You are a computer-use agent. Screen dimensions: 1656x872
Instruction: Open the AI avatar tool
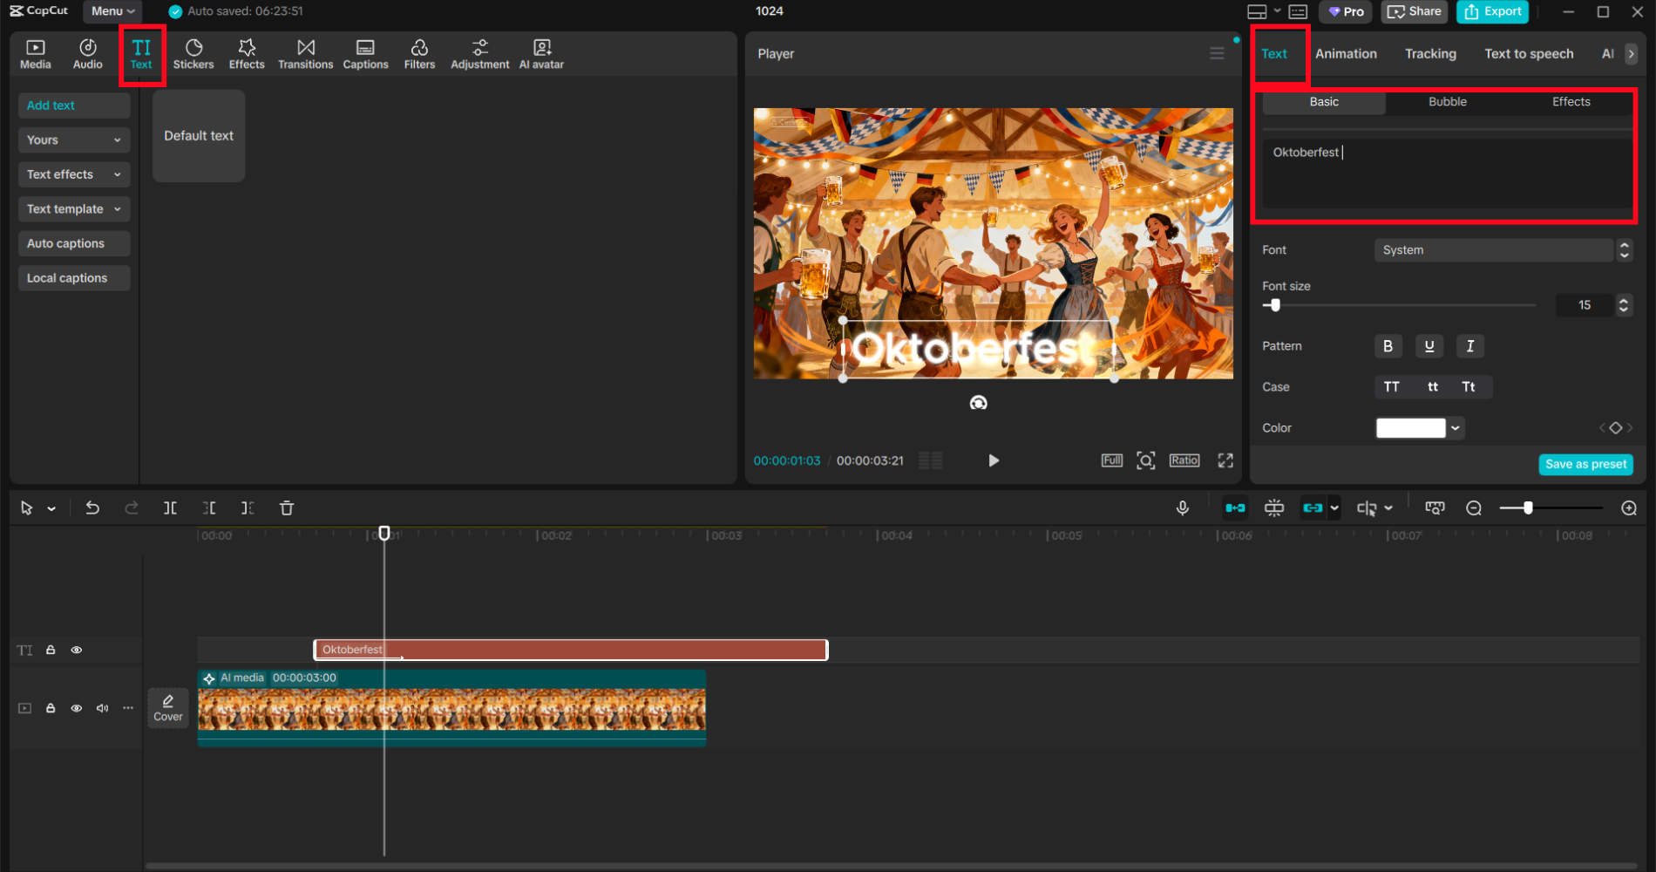pos(541,54)
